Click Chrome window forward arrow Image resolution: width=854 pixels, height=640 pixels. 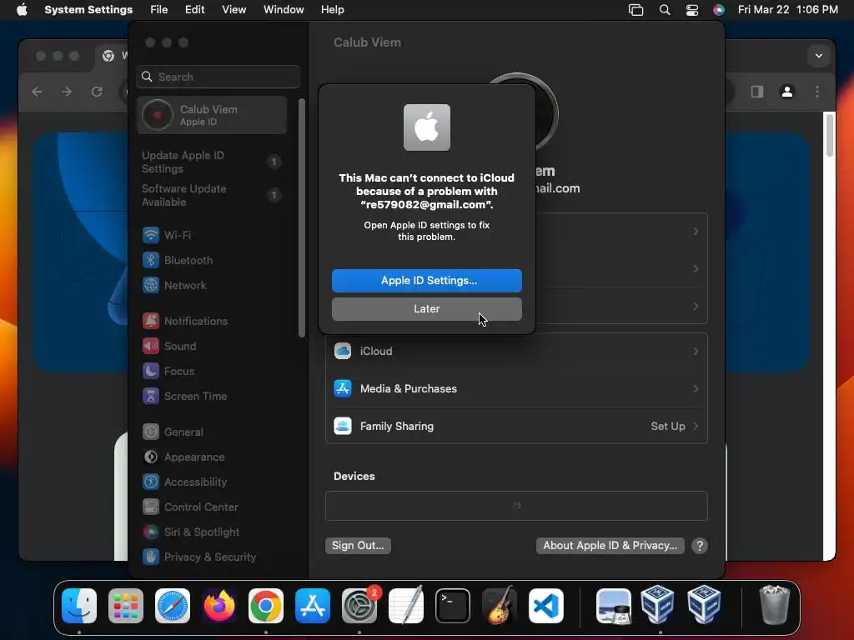(x=67, y=92)
